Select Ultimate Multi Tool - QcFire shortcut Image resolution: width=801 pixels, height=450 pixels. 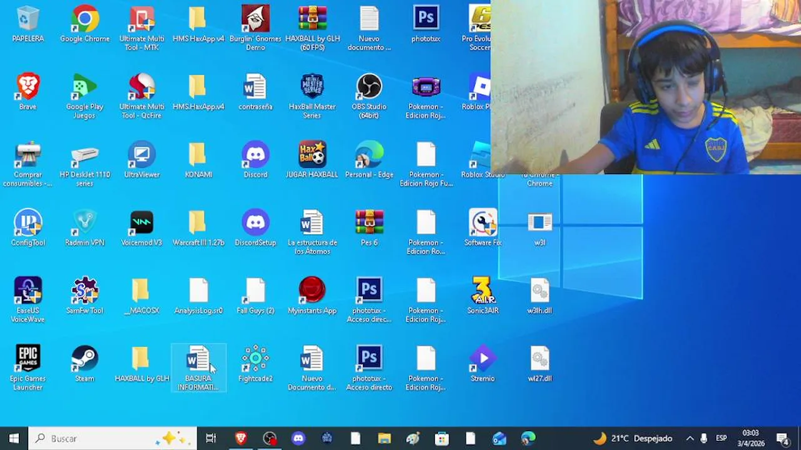pos(141,97)
